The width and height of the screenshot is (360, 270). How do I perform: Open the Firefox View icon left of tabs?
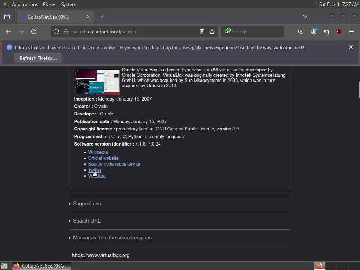point(7,17)
